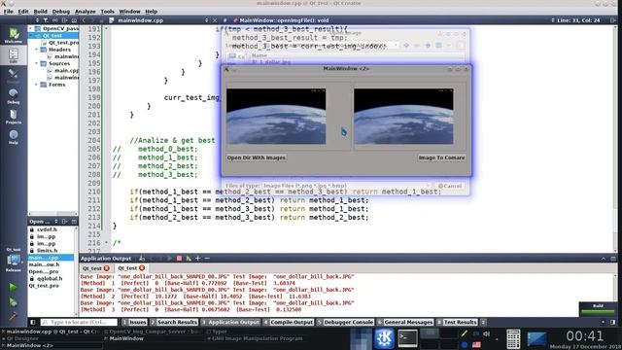Click the build progress bar
Viewport: 622px width, 350px height.
click(x=598, y=311)
